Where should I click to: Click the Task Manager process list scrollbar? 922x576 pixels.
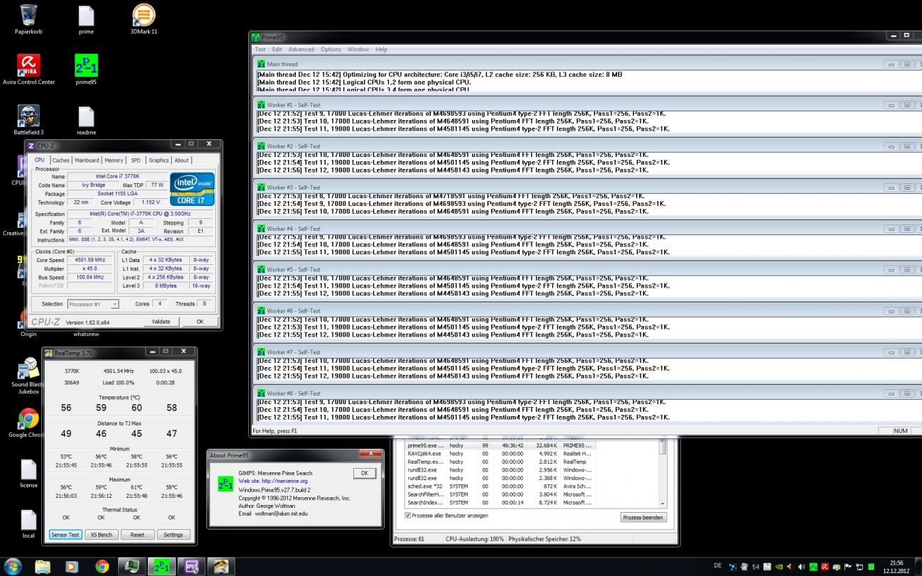tap(663, 473)
